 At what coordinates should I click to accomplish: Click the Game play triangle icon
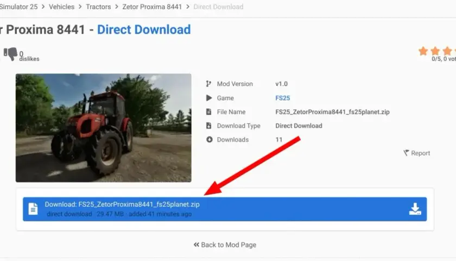209,98
